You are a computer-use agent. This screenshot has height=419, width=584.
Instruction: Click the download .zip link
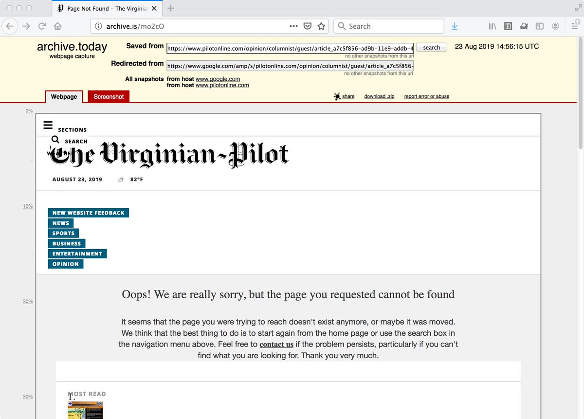pyautogui.click(x=379, y=96)
